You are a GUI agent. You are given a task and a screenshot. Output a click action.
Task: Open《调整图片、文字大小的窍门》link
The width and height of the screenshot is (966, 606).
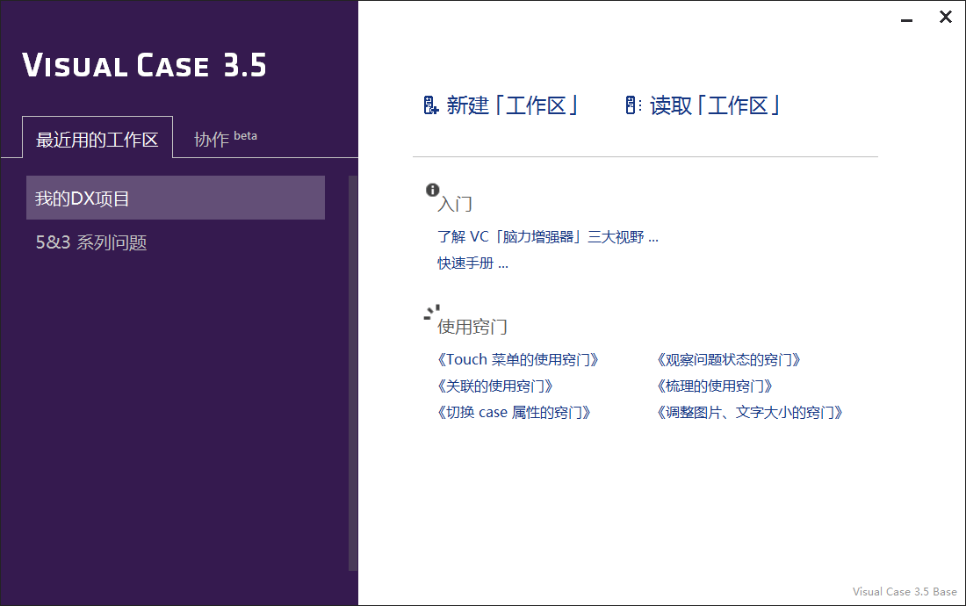click(749, 413)
